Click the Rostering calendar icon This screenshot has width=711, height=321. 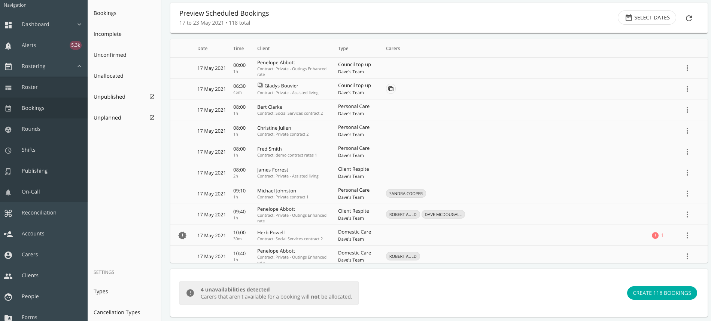tap(8, 67)
